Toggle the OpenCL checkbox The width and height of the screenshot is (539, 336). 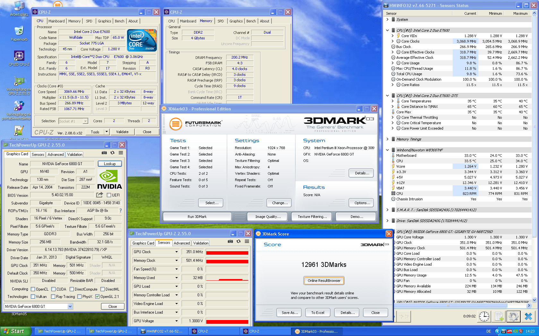tap(33, 289)
